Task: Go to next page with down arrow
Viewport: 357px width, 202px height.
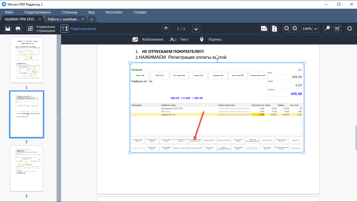Action: point(196,29)
